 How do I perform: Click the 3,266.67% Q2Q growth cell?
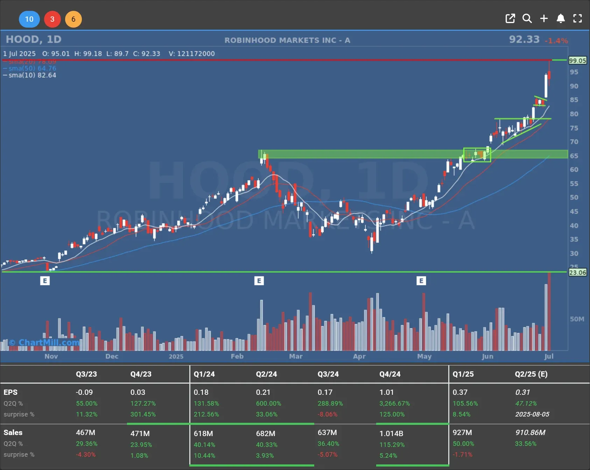395,403
